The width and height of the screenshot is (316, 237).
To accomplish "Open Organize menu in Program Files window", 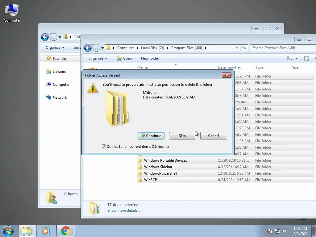I will pos(98,58).
